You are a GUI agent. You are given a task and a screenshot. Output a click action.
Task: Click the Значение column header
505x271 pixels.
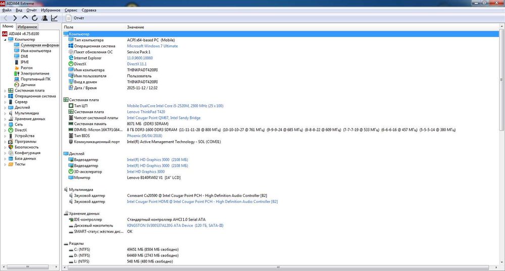pyautogui.click(x=135, y=27)
